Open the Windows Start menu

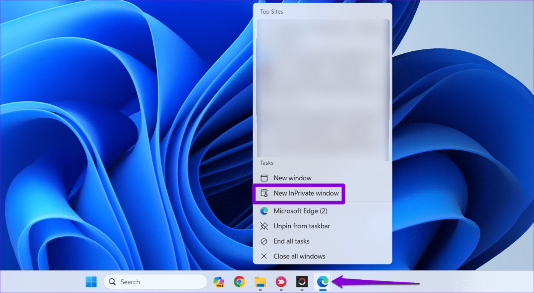click(x=91, y=282)
